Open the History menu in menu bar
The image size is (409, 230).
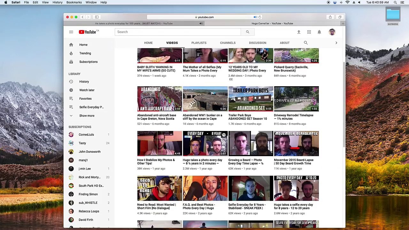pos(58,3)
